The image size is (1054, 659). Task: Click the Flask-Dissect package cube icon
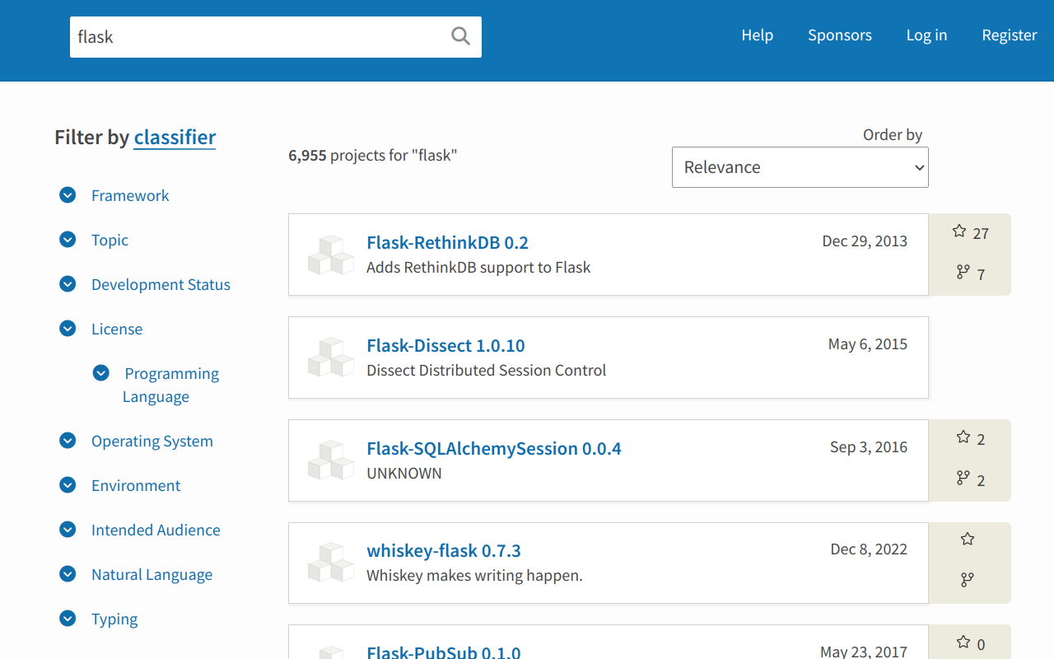coord(330,358)
